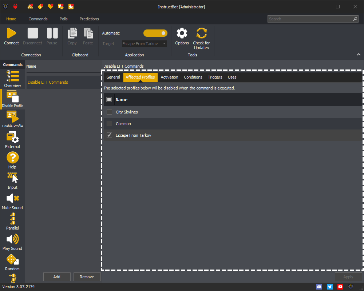The width and height of the screenshot is (364, 291).
Task: Click the InstructBot mascot icon in title bar
Action: click(x=5, y=7)
